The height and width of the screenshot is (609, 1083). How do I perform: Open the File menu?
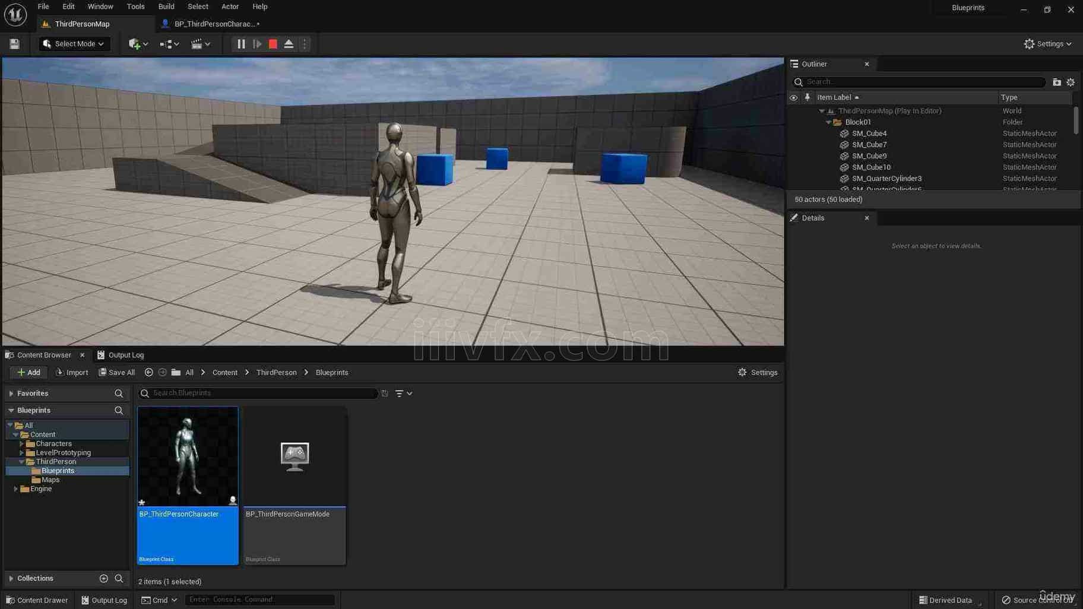[x=43, y=7]
